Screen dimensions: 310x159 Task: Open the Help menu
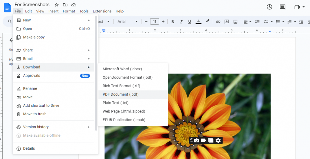[120, 11]
